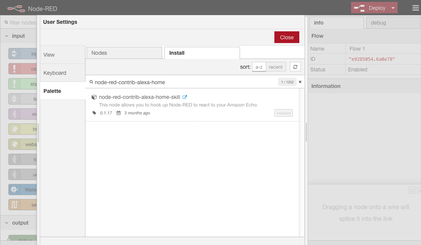Click the node-red-contrib-alexa-home-skill title
Image resolution: width=421 pixels, height=245 pixels.
tap(139, 97)
